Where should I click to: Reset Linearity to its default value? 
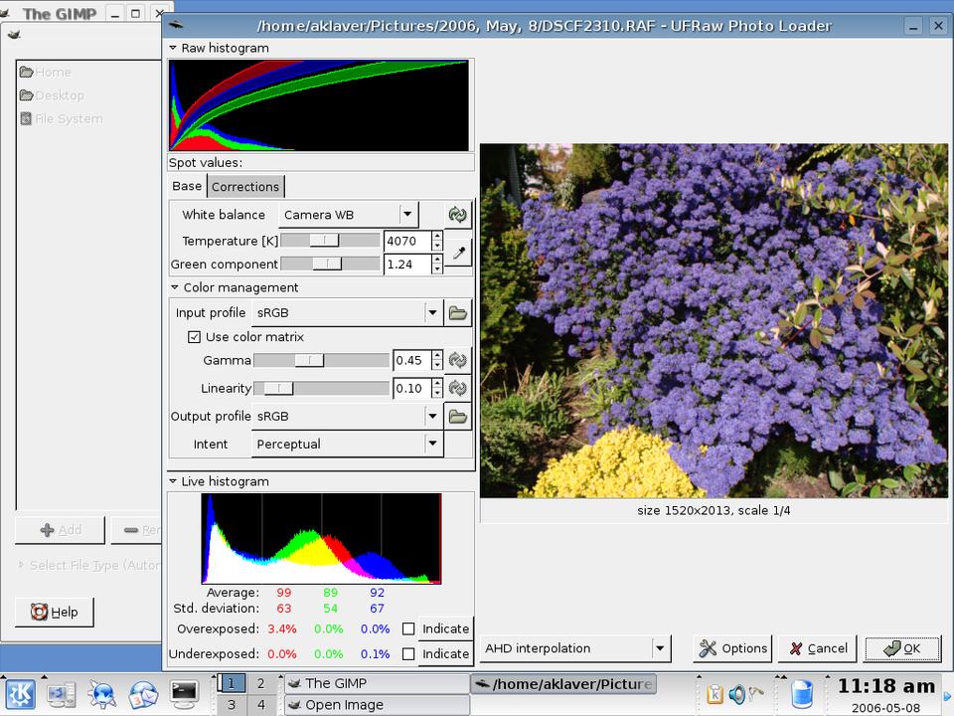click(457, 389)
